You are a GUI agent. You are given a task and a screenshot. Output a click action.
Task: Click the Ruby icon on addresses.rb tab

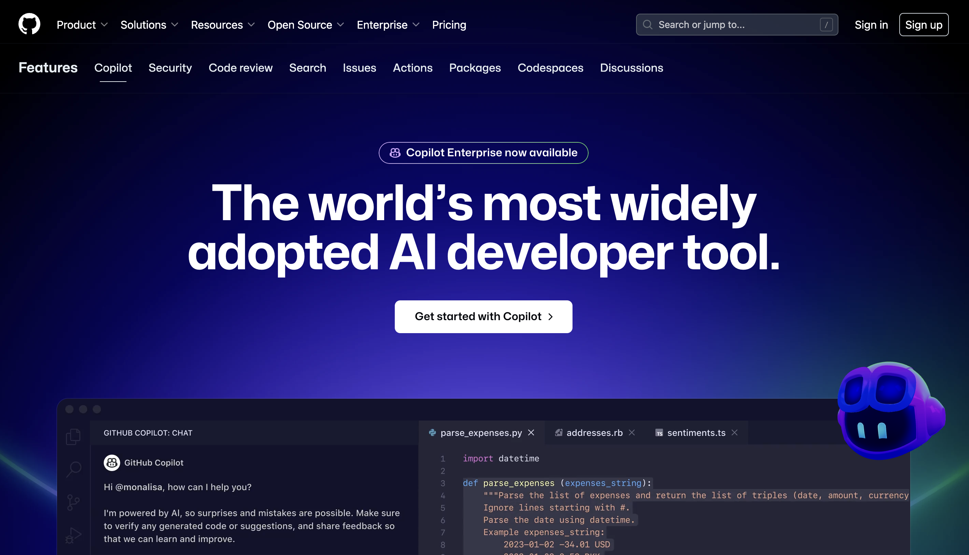(x=559, y=433)
